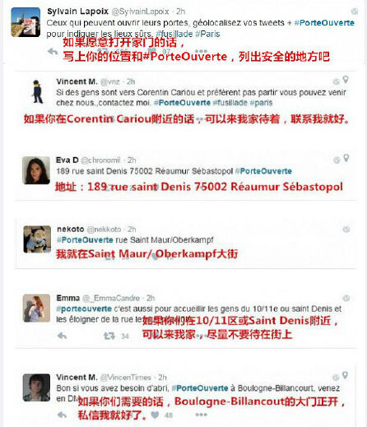Reply to Emma's porteouverte tweet
This screenshot has height=427, width=367.
click(x=63, y=336)
